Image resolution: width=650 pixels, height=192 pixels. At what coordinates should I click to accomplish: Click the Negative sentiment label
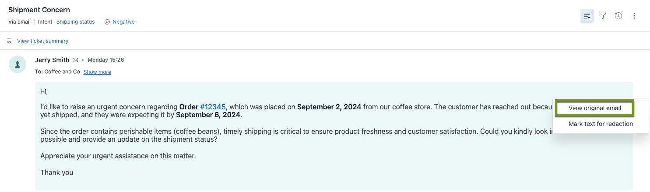pyautogui.click(x=123, y=22)
